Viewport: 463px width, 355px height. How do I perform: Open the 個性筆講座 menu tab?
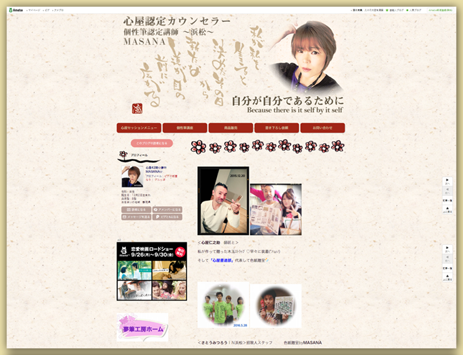(185, 128)
